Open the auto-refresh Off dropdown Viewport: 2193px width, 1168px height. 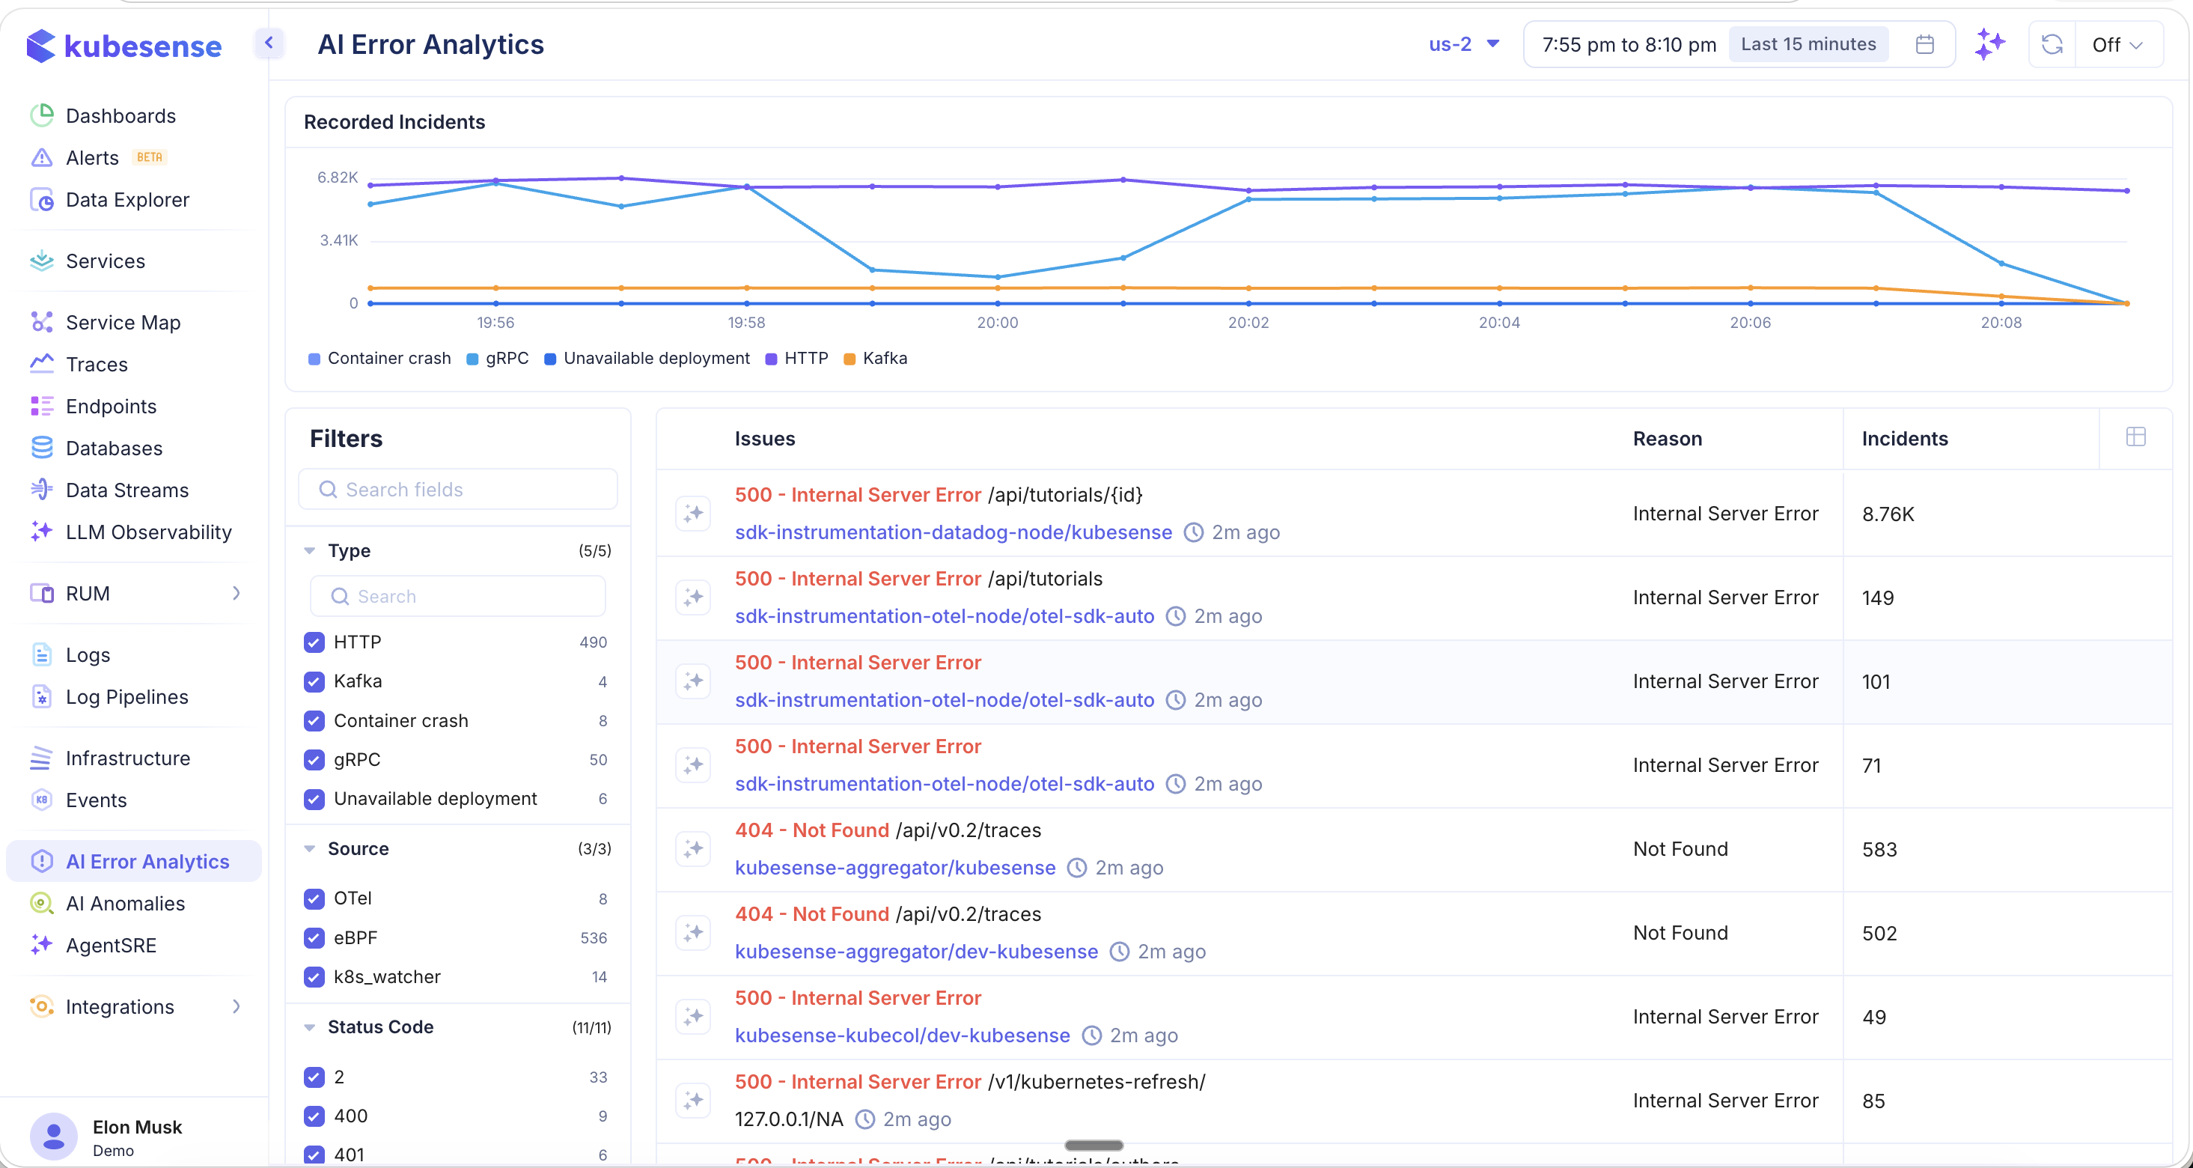tap(2117, 44)
